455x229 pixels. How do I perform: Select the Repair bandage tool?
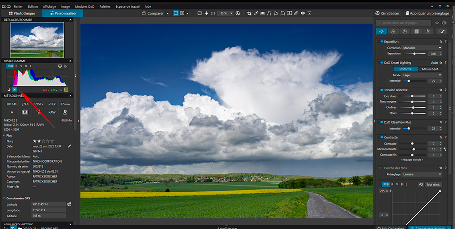(x=296, y=13)
